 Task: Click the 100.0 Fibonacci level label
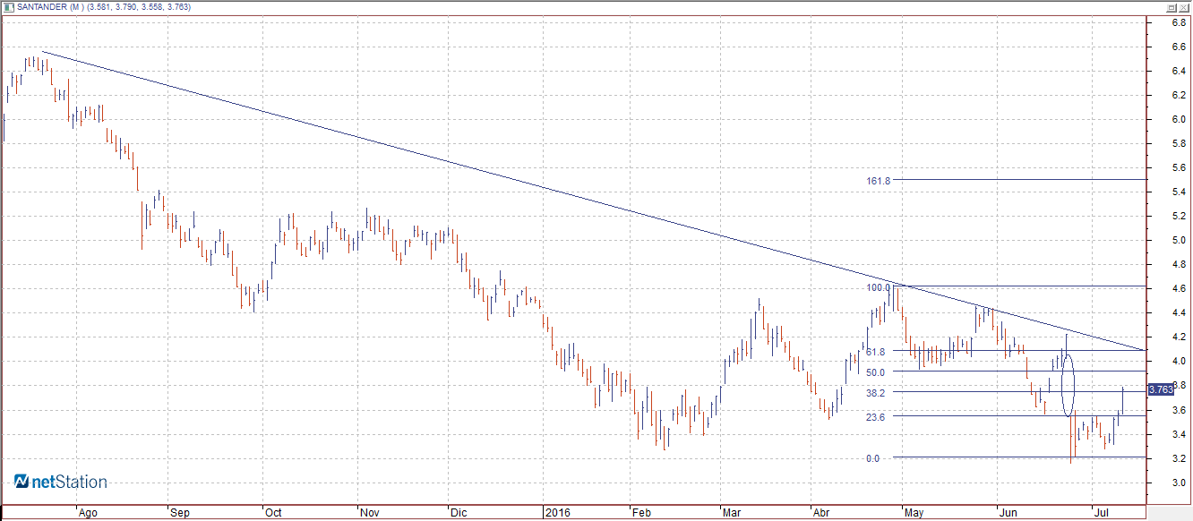878,287
